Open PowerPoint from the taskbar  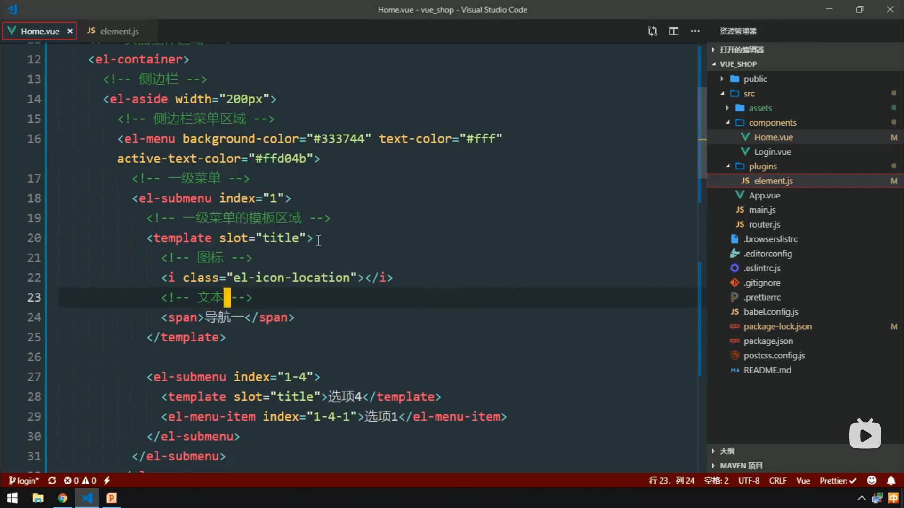112,498
